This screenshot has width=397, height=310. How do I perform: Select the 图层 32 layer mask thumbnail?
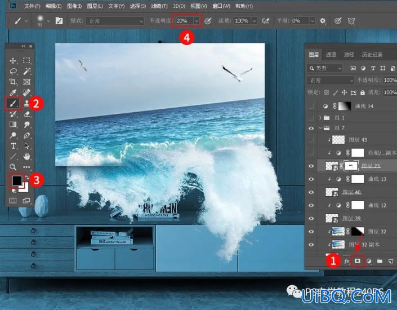pos(358,231)
